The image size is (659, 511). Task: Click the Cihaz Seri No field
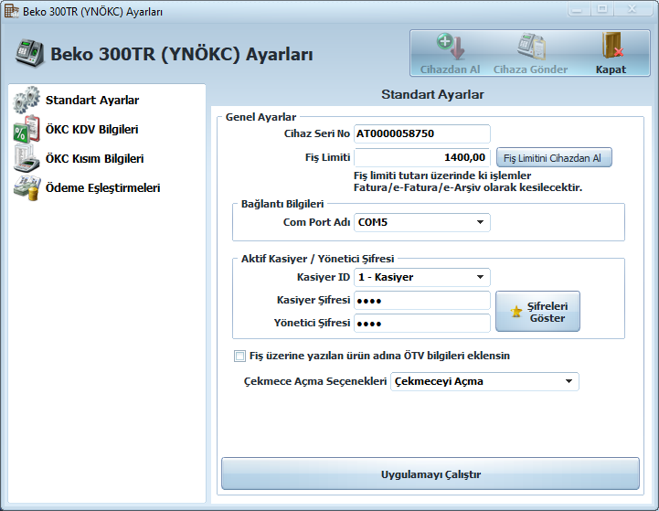(x=421, y=133)
